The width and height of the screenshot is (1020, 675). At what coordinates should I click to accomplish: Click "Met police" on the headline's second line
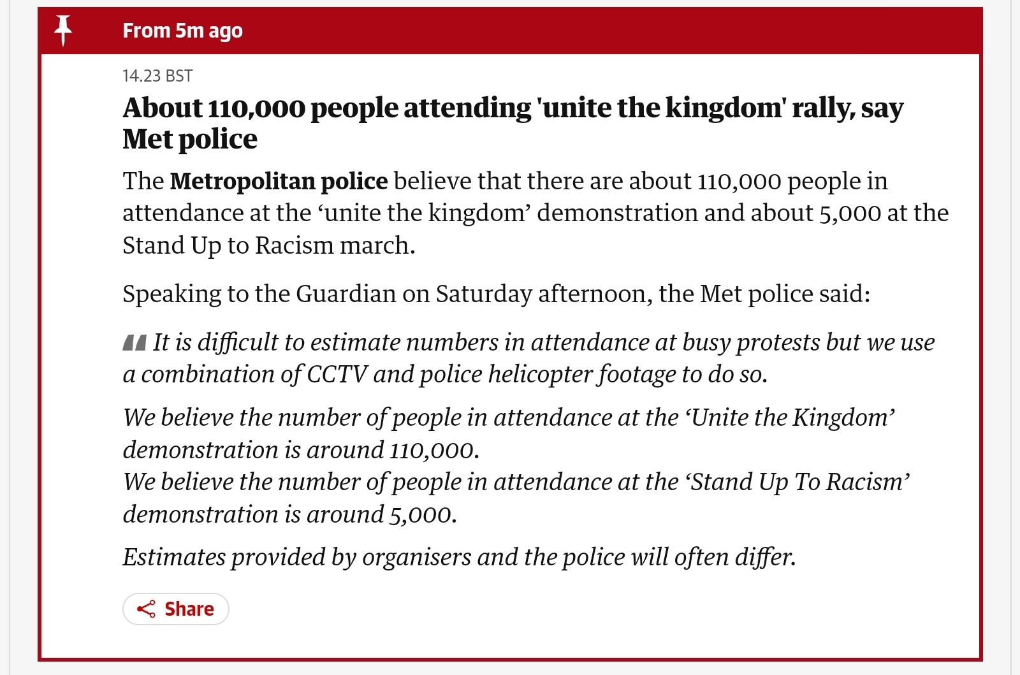tap(190, 140)
